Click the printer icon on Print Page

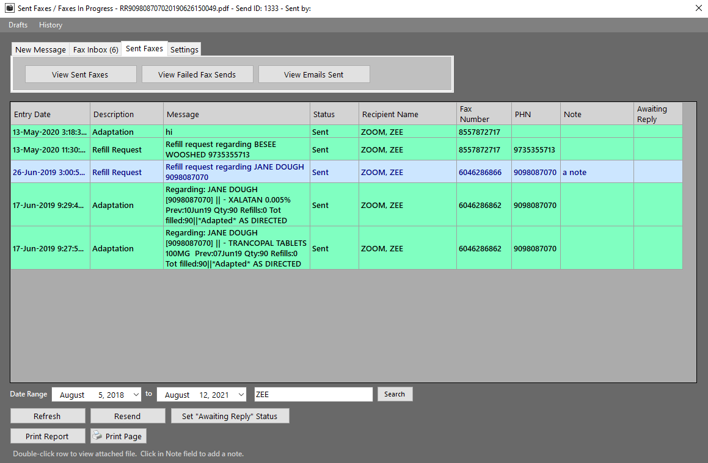pyautogui.click(x=97, y=436)
